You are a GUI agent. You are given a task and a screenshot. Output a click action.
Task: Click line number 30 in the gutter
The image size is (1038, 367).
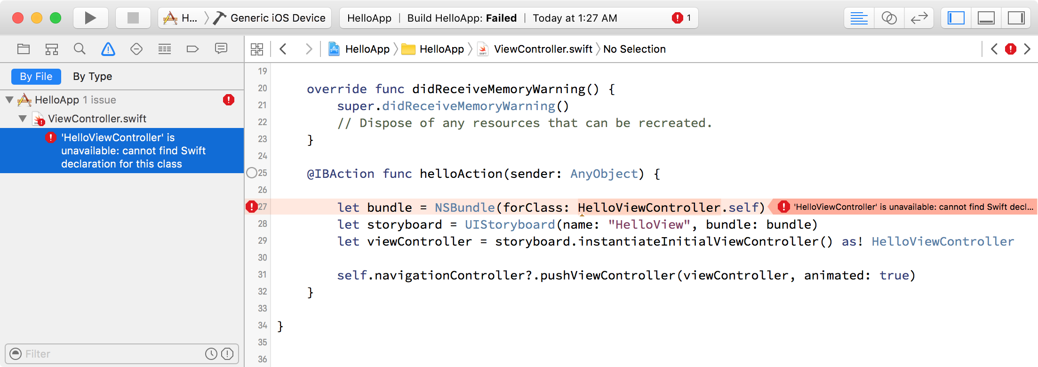263,257
